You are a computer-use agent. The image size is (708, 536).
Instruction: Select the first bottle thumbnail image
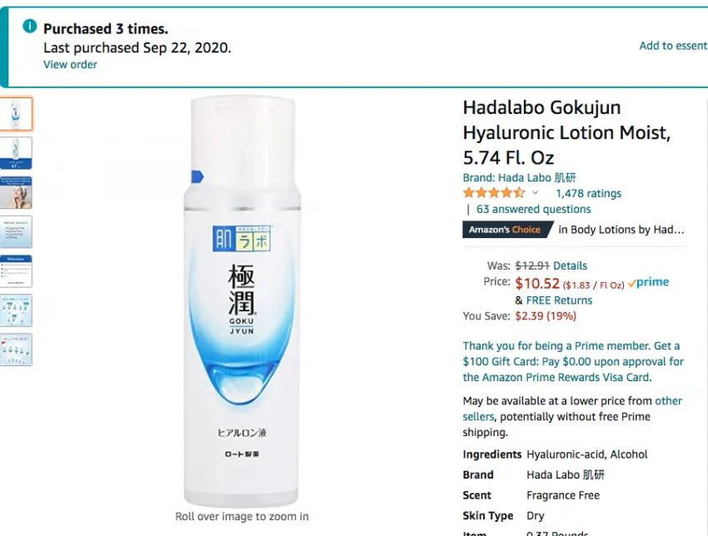pos(16,114)
